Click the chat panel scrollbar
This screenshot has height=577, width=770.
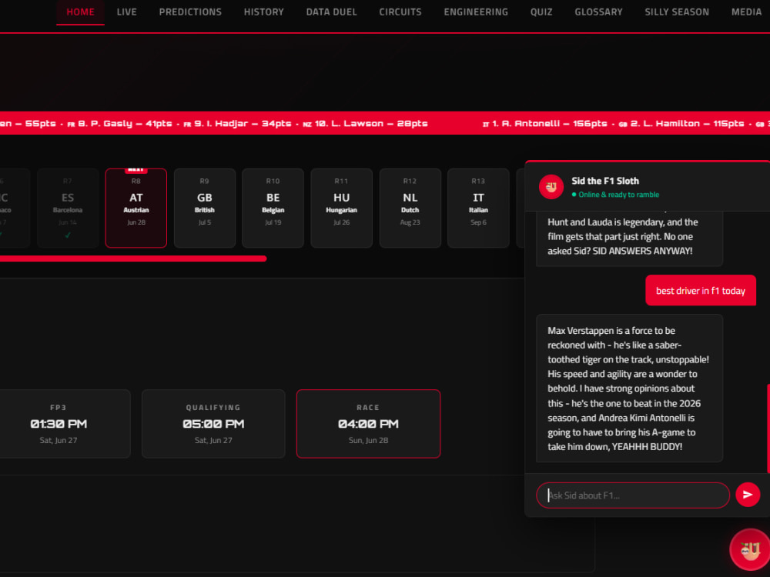(x=768, y=429)
